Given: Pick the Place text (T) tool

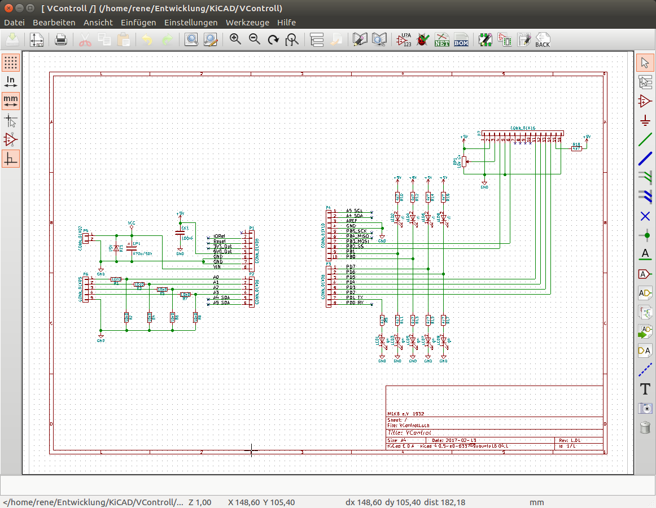Looking at the screenshot, I should pos(645,389).
